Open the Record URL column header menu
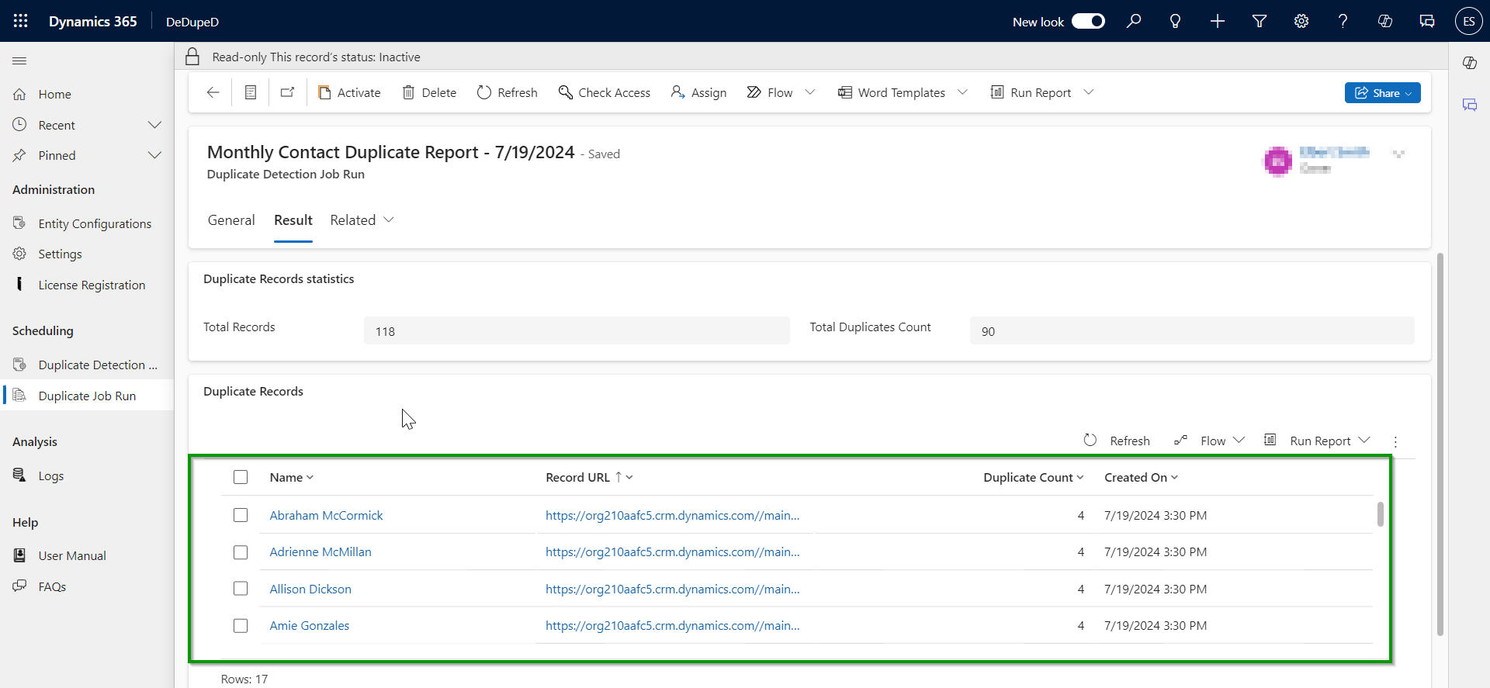Screen dimensions: 1490x688 (629, 478)
